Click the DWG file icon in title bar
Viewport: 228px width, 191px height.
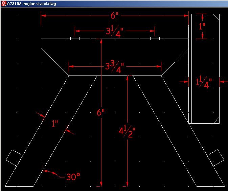click(4, 3)
